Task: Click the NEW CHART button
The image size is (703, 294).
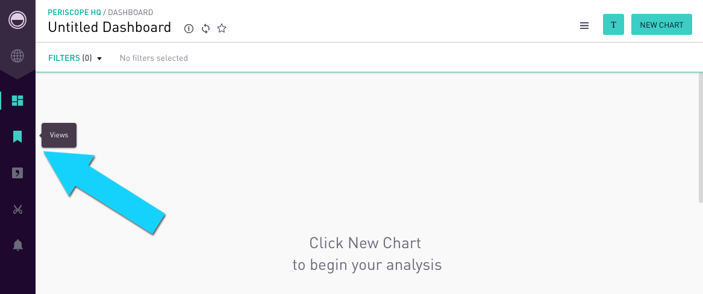Action: coord(661,25)
